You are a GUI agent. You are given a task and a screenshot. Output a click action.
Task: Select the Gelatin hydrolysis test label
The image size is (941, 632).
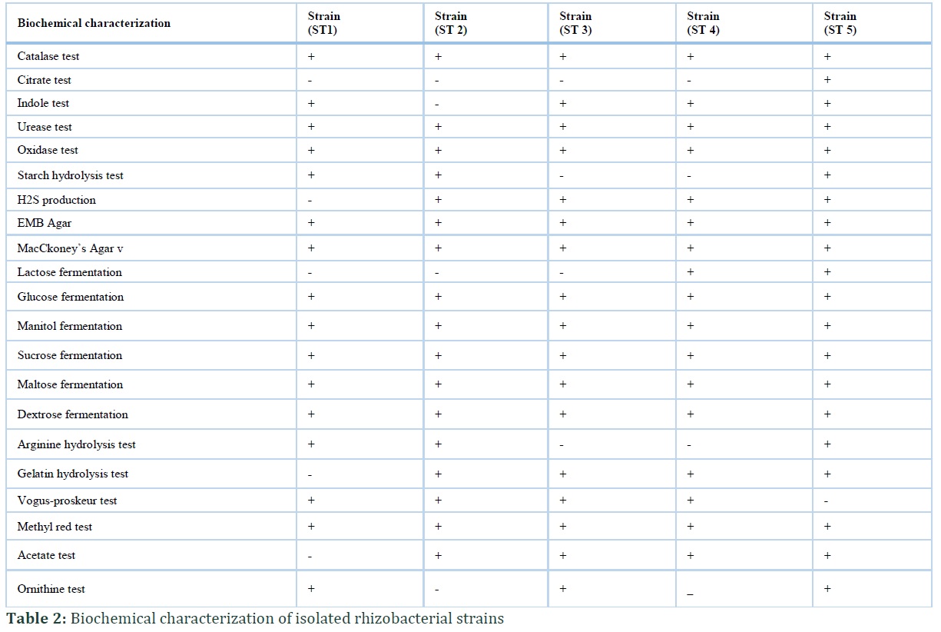click(73, 474)
